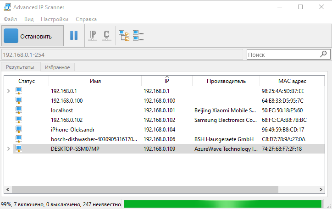332x209 pixels.
Task: Switch to the Избранное tab
Action: 57,67
